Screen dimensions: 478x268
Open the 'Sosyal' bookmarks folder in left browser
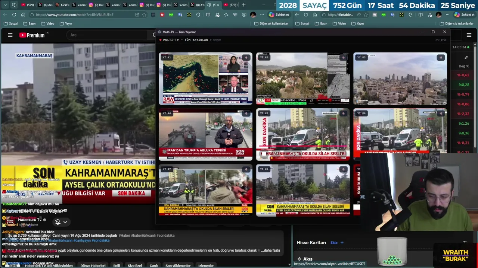10,23
